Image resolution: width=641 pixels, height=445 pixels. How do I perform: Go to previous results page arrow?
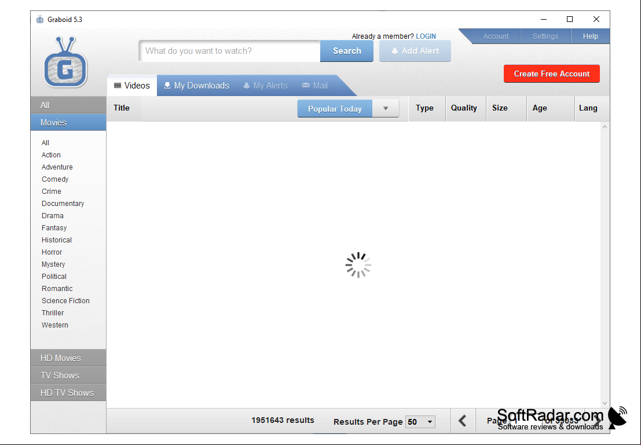coord(463,421)
